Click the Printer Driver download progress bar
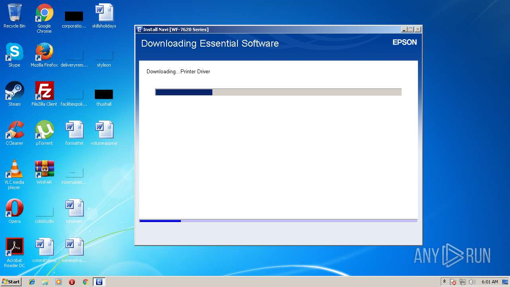Viewport: 510px width, 287px height. coord(278,92)
